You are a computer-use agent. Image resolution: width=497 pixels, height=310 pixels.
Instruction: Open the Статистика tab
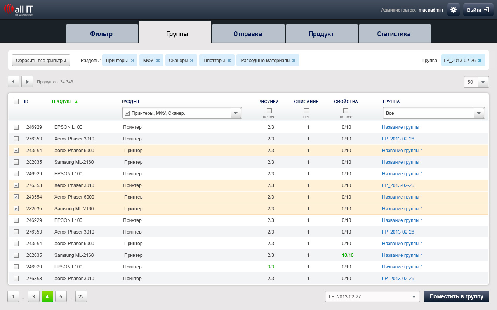[394, 34]
